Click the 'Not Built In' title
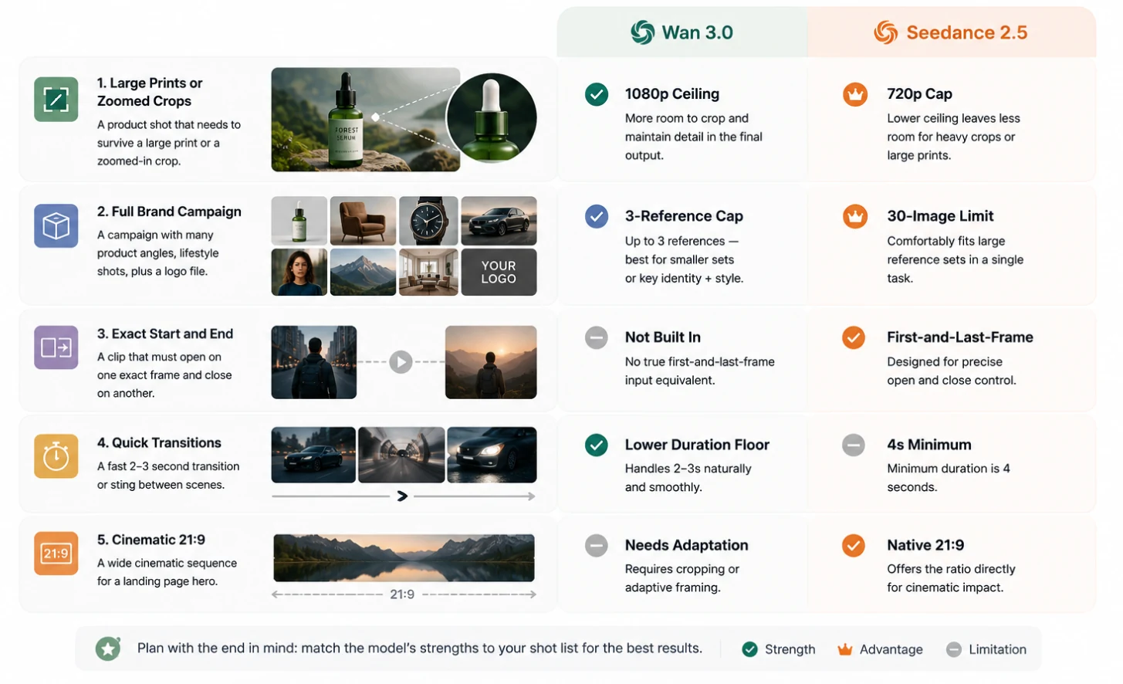This screenshot has height=684, width=1123. coord(663,337)
